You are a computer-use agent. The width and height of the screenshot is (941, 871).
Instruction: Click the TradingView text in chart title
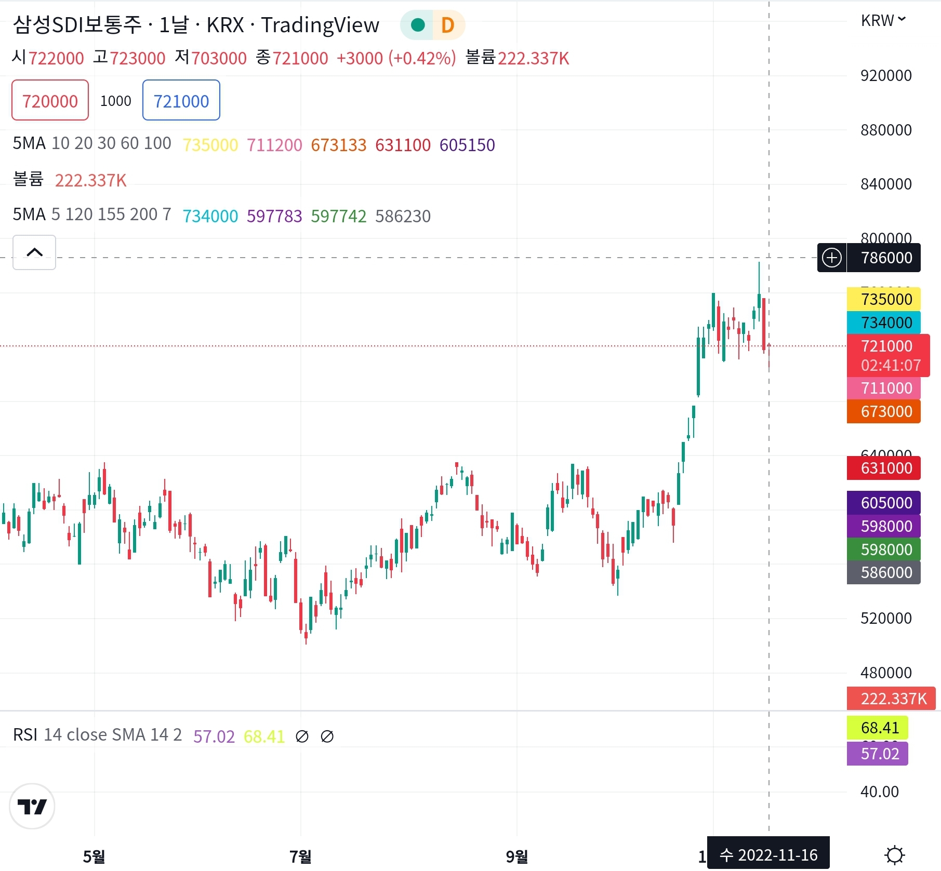pos(320,25)
